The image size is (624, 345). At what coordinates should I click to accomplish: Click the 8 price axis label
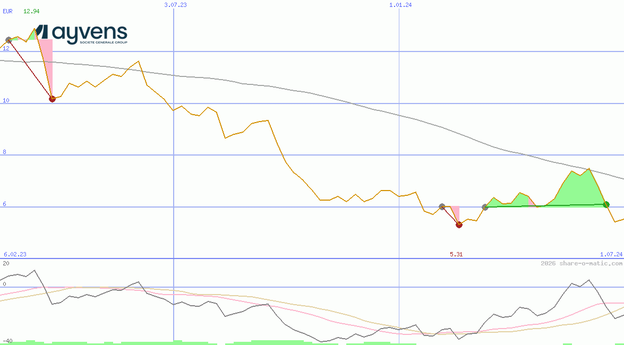[6, 152]
